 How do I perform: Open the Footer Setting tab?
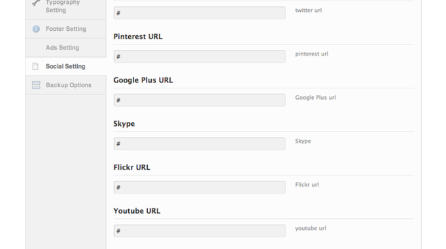click(65, 29)
